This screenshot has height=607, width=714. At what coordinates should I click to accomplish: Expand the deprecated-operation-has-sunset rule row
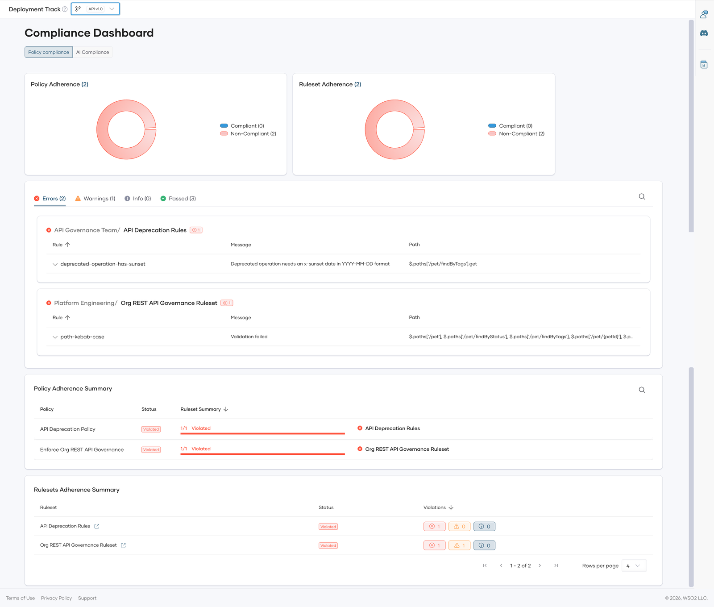55,264
